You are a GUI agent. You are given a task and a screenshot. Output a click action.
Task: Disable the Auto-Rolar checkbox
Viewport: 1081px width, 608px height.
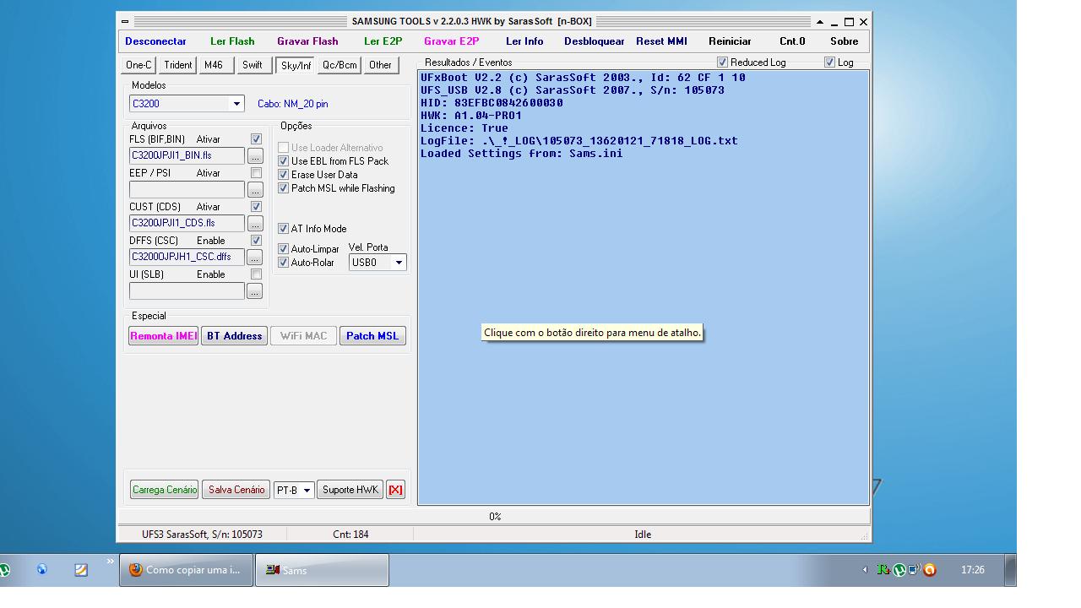click(x=284, y=263)
